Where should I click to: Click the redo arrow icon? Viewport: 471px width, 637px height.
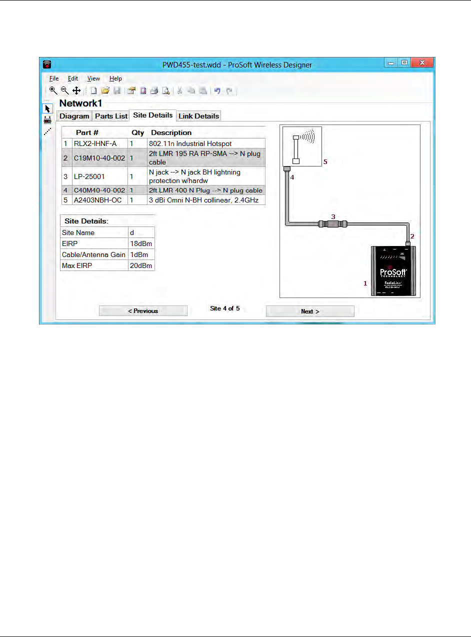[229, 90]
